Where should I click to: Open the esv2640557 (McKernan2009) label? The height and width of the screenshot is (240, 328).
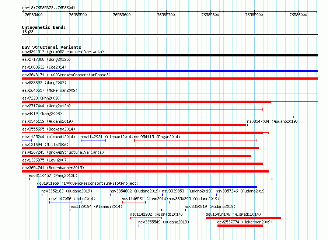[50, 90]
